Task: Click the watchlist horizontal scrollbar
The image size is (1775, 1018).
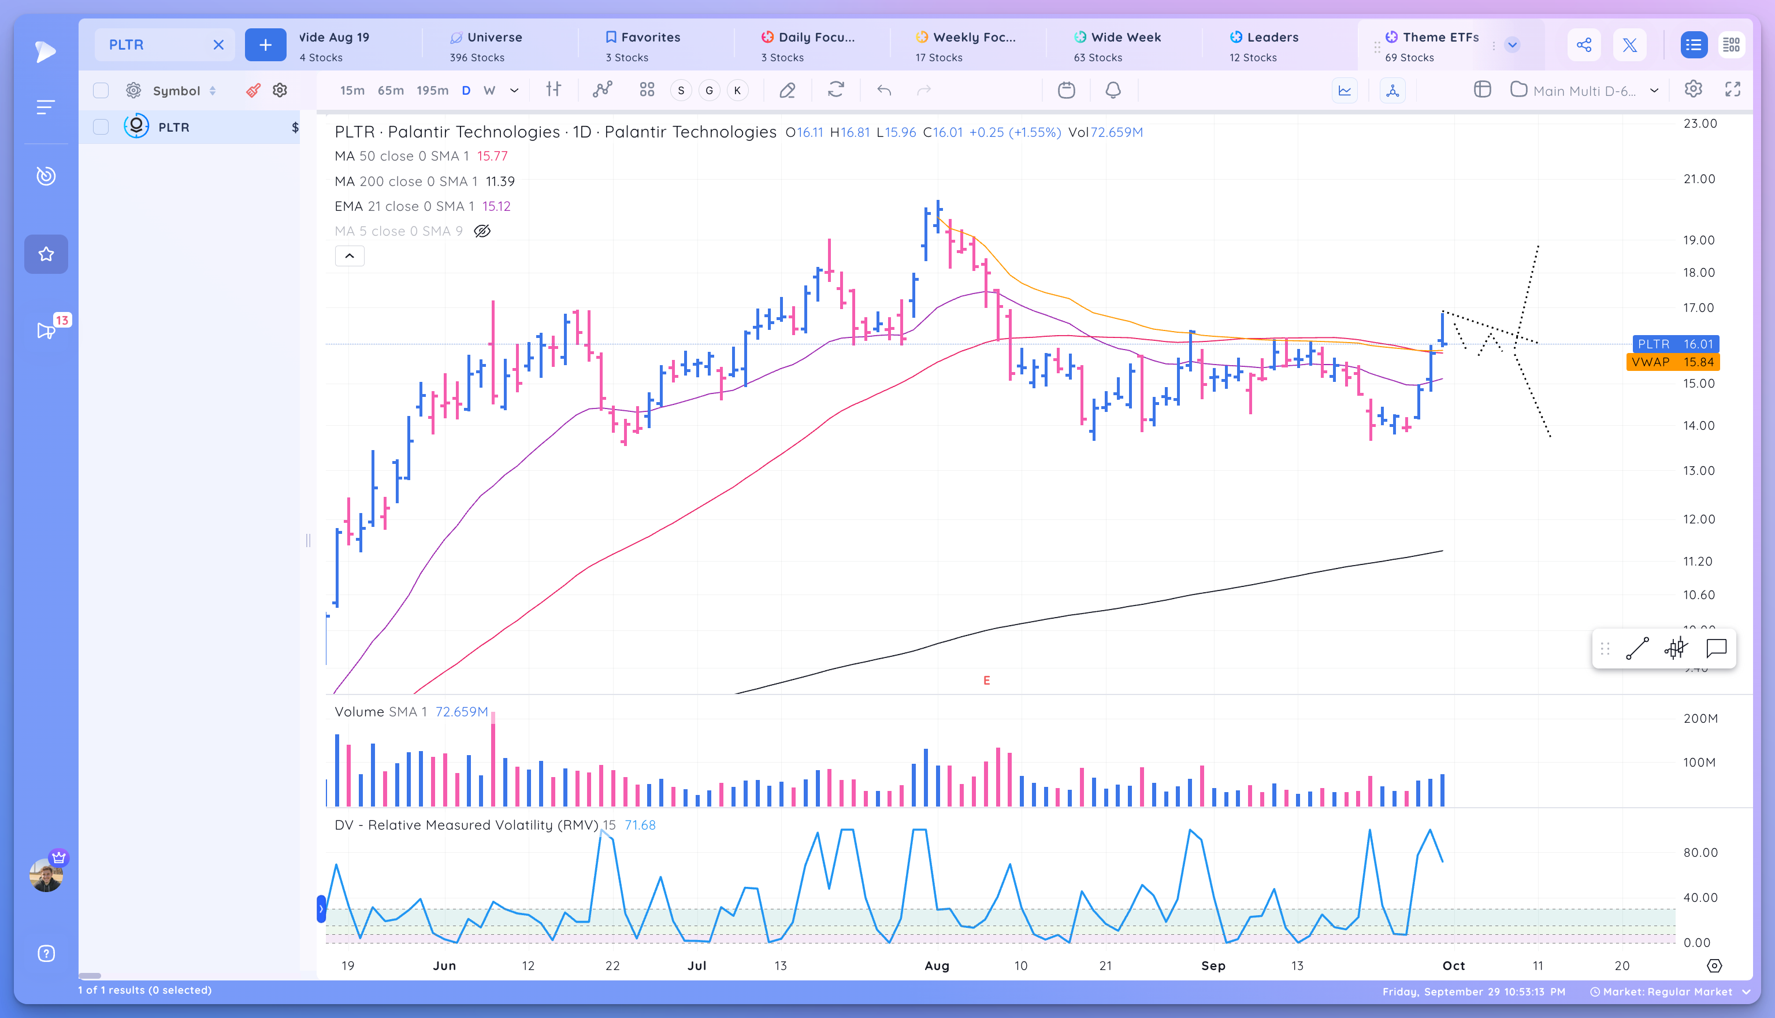Action: click(90, 975)
